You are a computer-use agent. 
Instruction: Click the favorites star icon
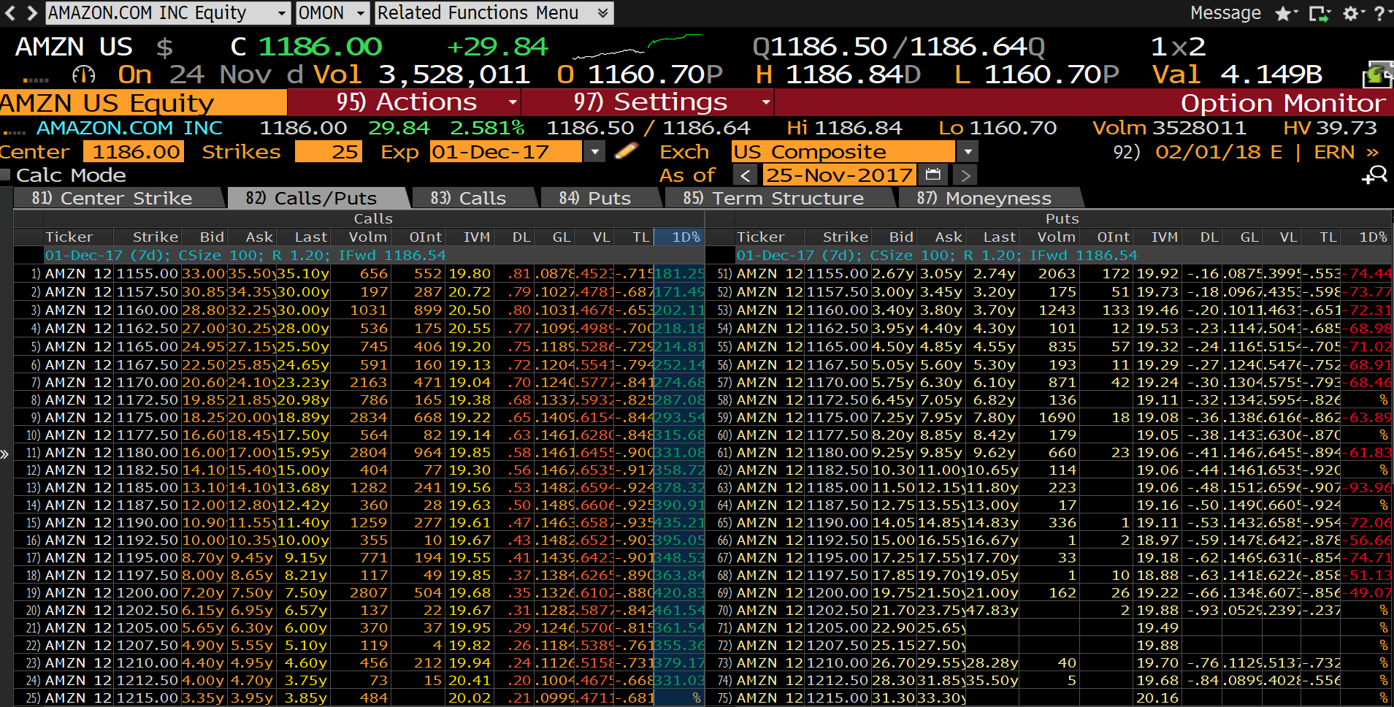[x=1282, y=13]
